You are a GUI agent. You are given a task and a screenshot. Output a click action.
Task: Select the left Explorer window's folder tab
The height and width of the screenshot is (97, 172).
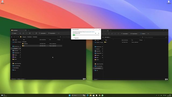[19, 30]
